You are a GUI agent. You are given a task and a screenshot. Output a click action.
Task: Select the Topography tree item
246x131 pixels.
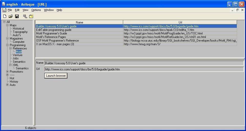tap(20, 32)
